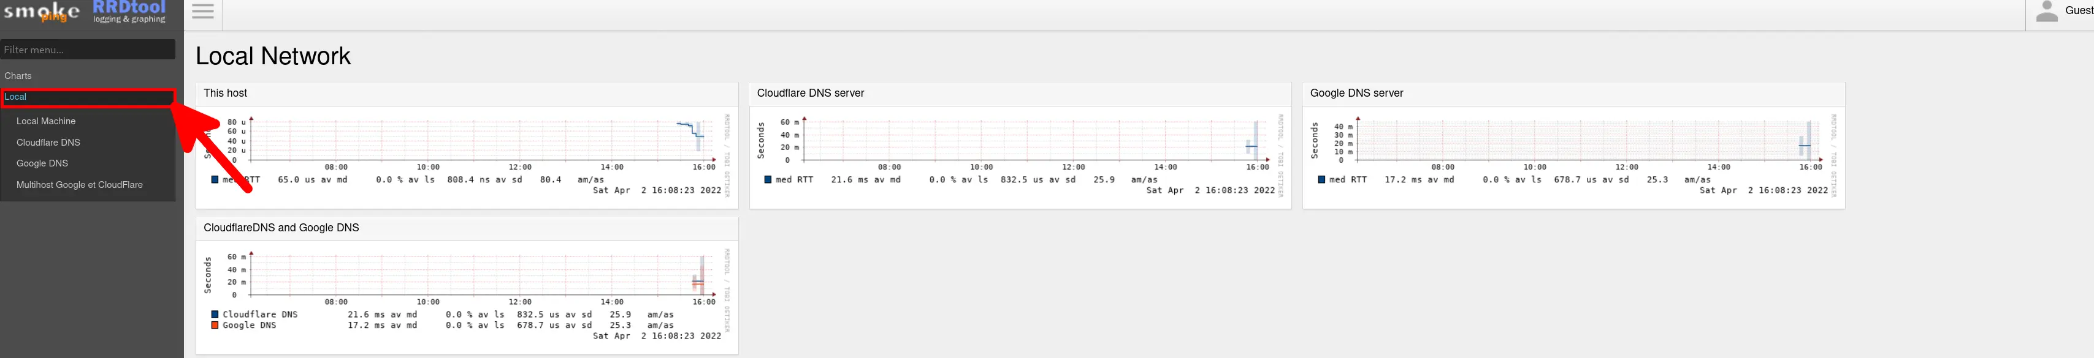The height and width of the screenshot is (358, 2094).
Task: Open Multihost Google et CloudFlare item
Action: 80,184
